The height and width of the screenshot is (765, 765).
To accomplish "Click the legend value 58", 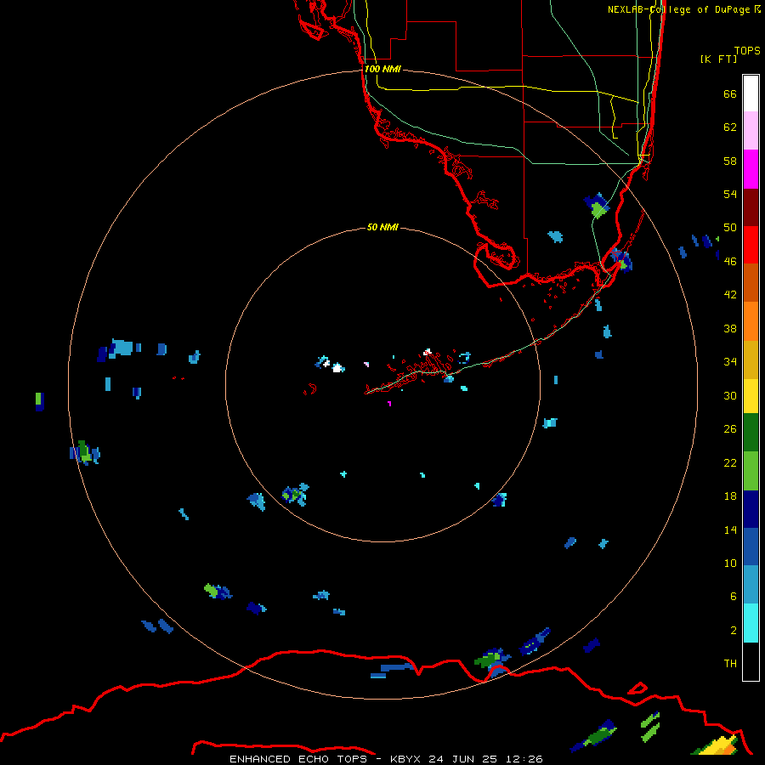I will 730,161.
